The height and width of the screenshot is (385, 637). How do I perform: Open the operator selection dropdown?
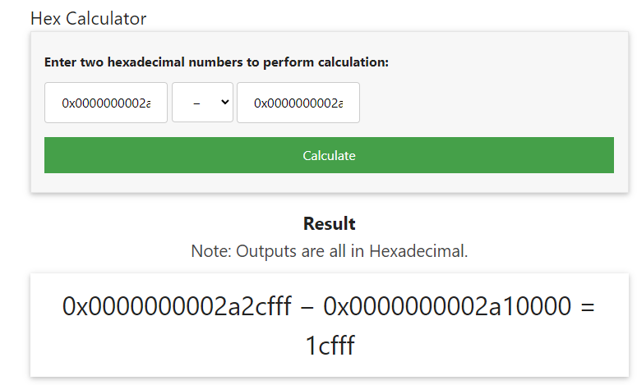[x=202, y=103]
